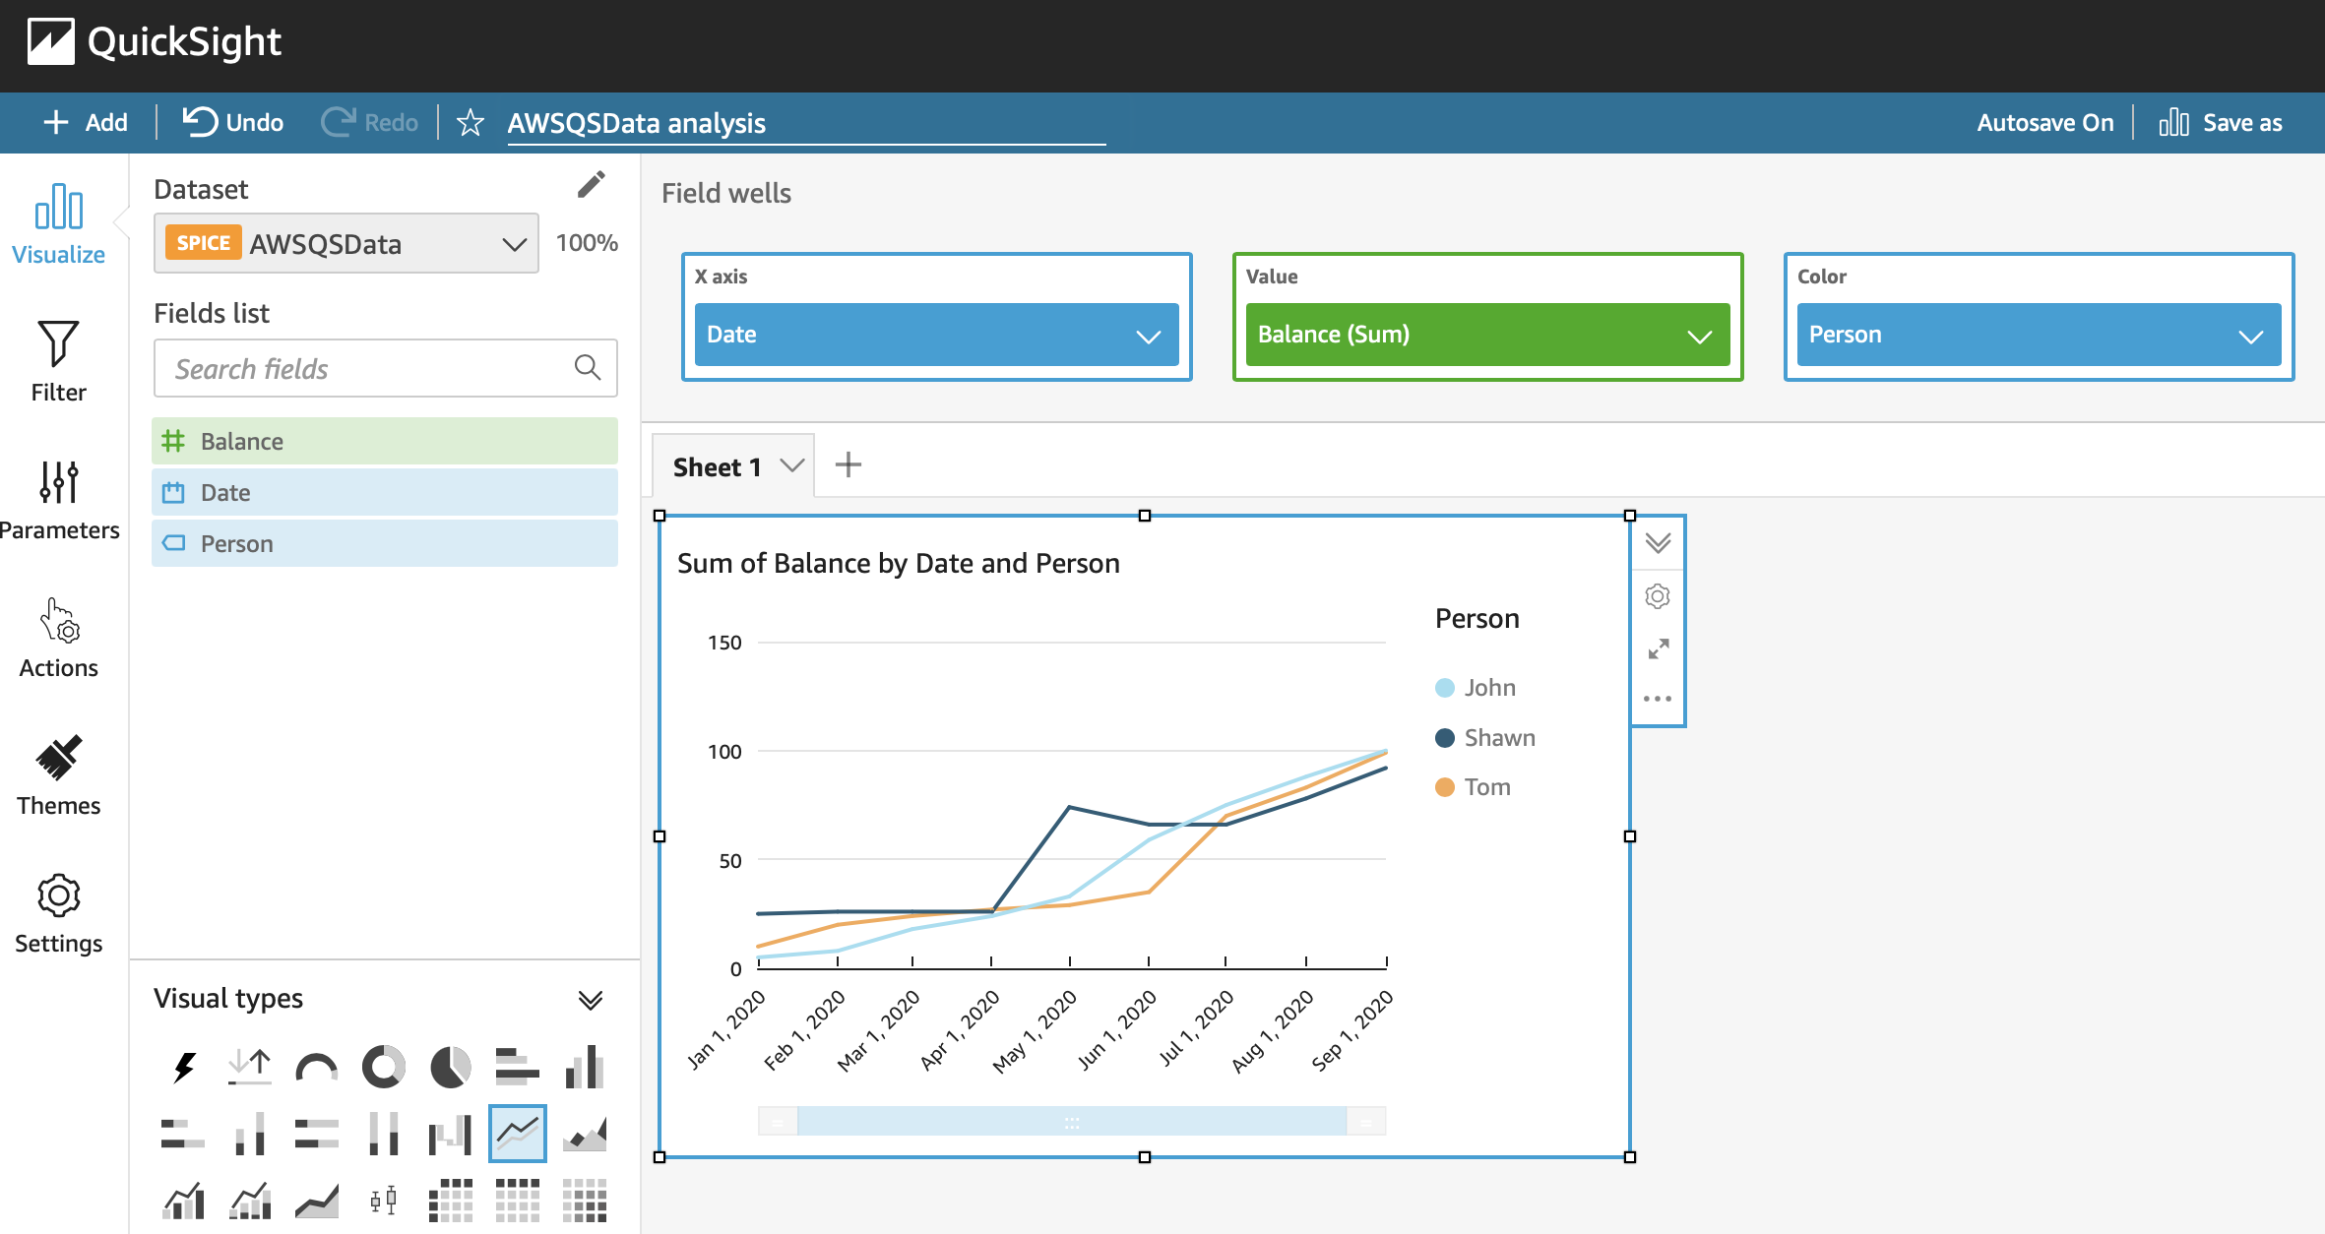2325x1234 pixels.
Task: Choose the area line chart visual type
Action: click(585, 1134)
